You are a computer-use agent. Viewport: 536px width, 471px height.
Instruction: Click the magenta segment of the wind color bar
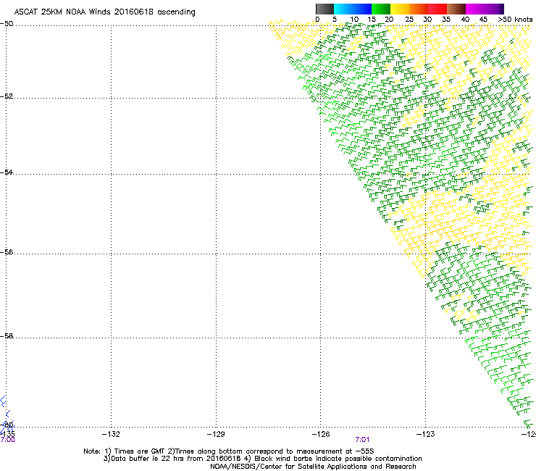coord(475,9)
